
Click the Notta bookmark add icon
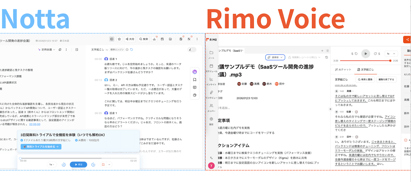click(x=195, y=79)
